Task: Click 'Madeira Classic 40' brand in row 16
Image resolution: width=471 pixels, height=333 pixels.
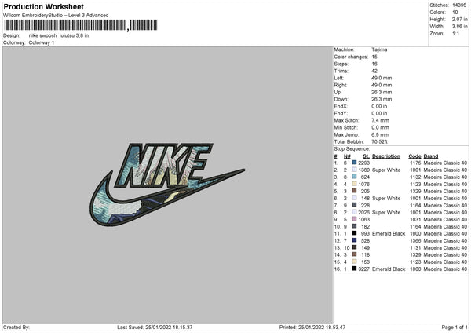Action: (445, 269)
